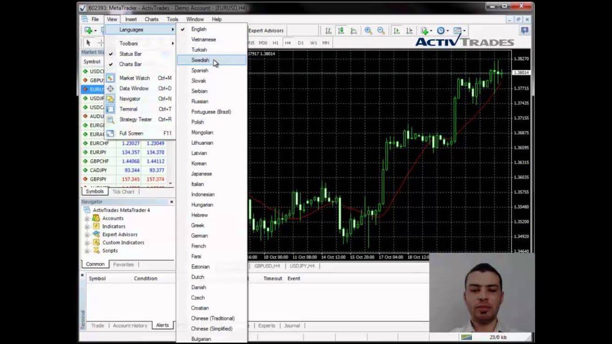Open the periods clock icon
Screen dimensions: 612x344
[x=440, y=31]
